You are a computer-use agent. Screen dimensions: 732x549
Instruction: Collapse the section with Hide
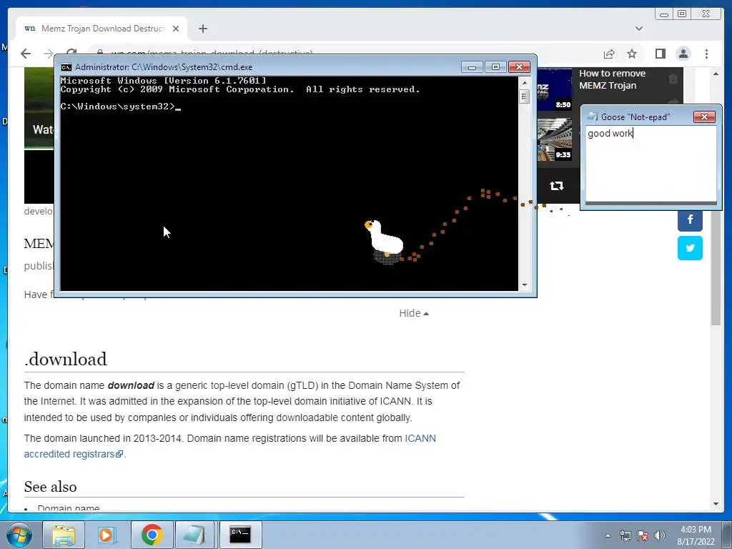(x=414, y=313)
